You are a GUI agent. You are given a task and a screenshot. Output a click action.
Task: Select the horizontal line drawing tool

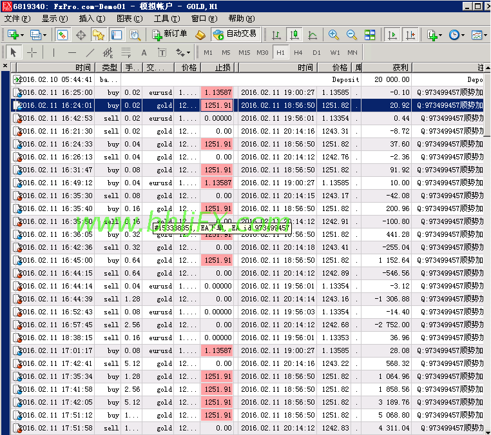[x=72, y=53]
